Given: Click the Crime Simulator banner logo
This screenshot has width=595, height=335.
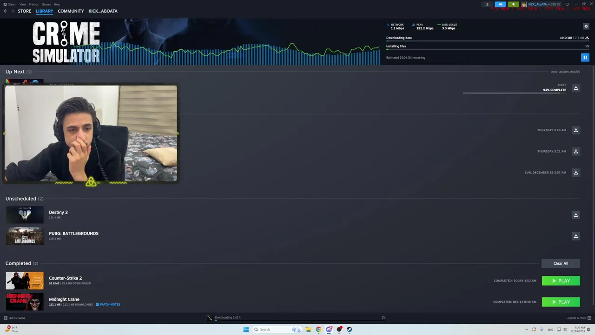Looking at the screenshot, I should coord(66,42).
